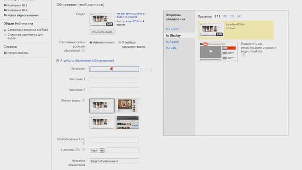Viewport: 302px width, 170px height.
Task: Open Связанные аккаунты YouTube link
Action: pos(28,30)
